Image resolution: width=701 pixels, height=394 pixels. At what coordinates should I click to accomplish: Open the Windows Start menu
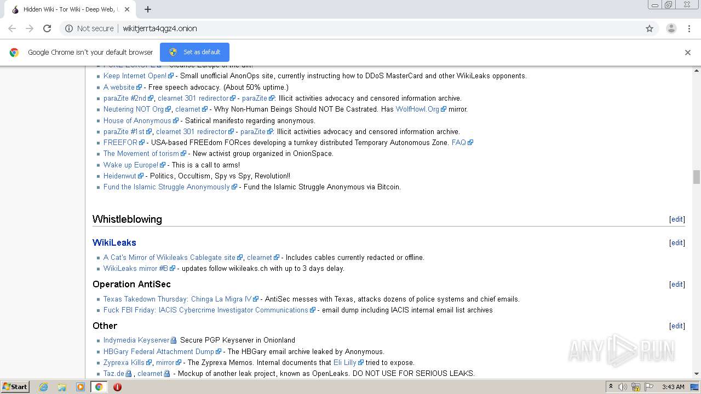[15, 387]
